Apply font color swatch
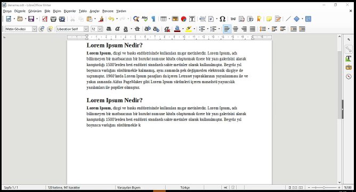 [177, 29]
